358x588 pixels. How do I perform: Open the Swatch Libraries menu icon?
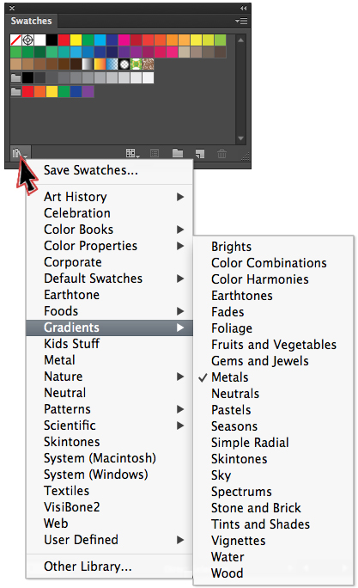[20, 153]
